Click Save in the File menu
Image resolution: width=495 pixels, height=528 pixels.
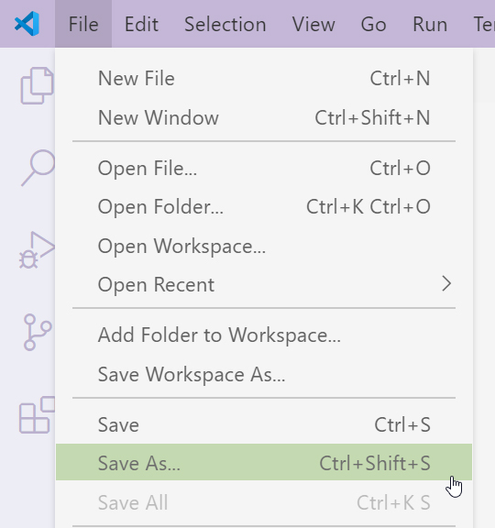click(264, 424)
